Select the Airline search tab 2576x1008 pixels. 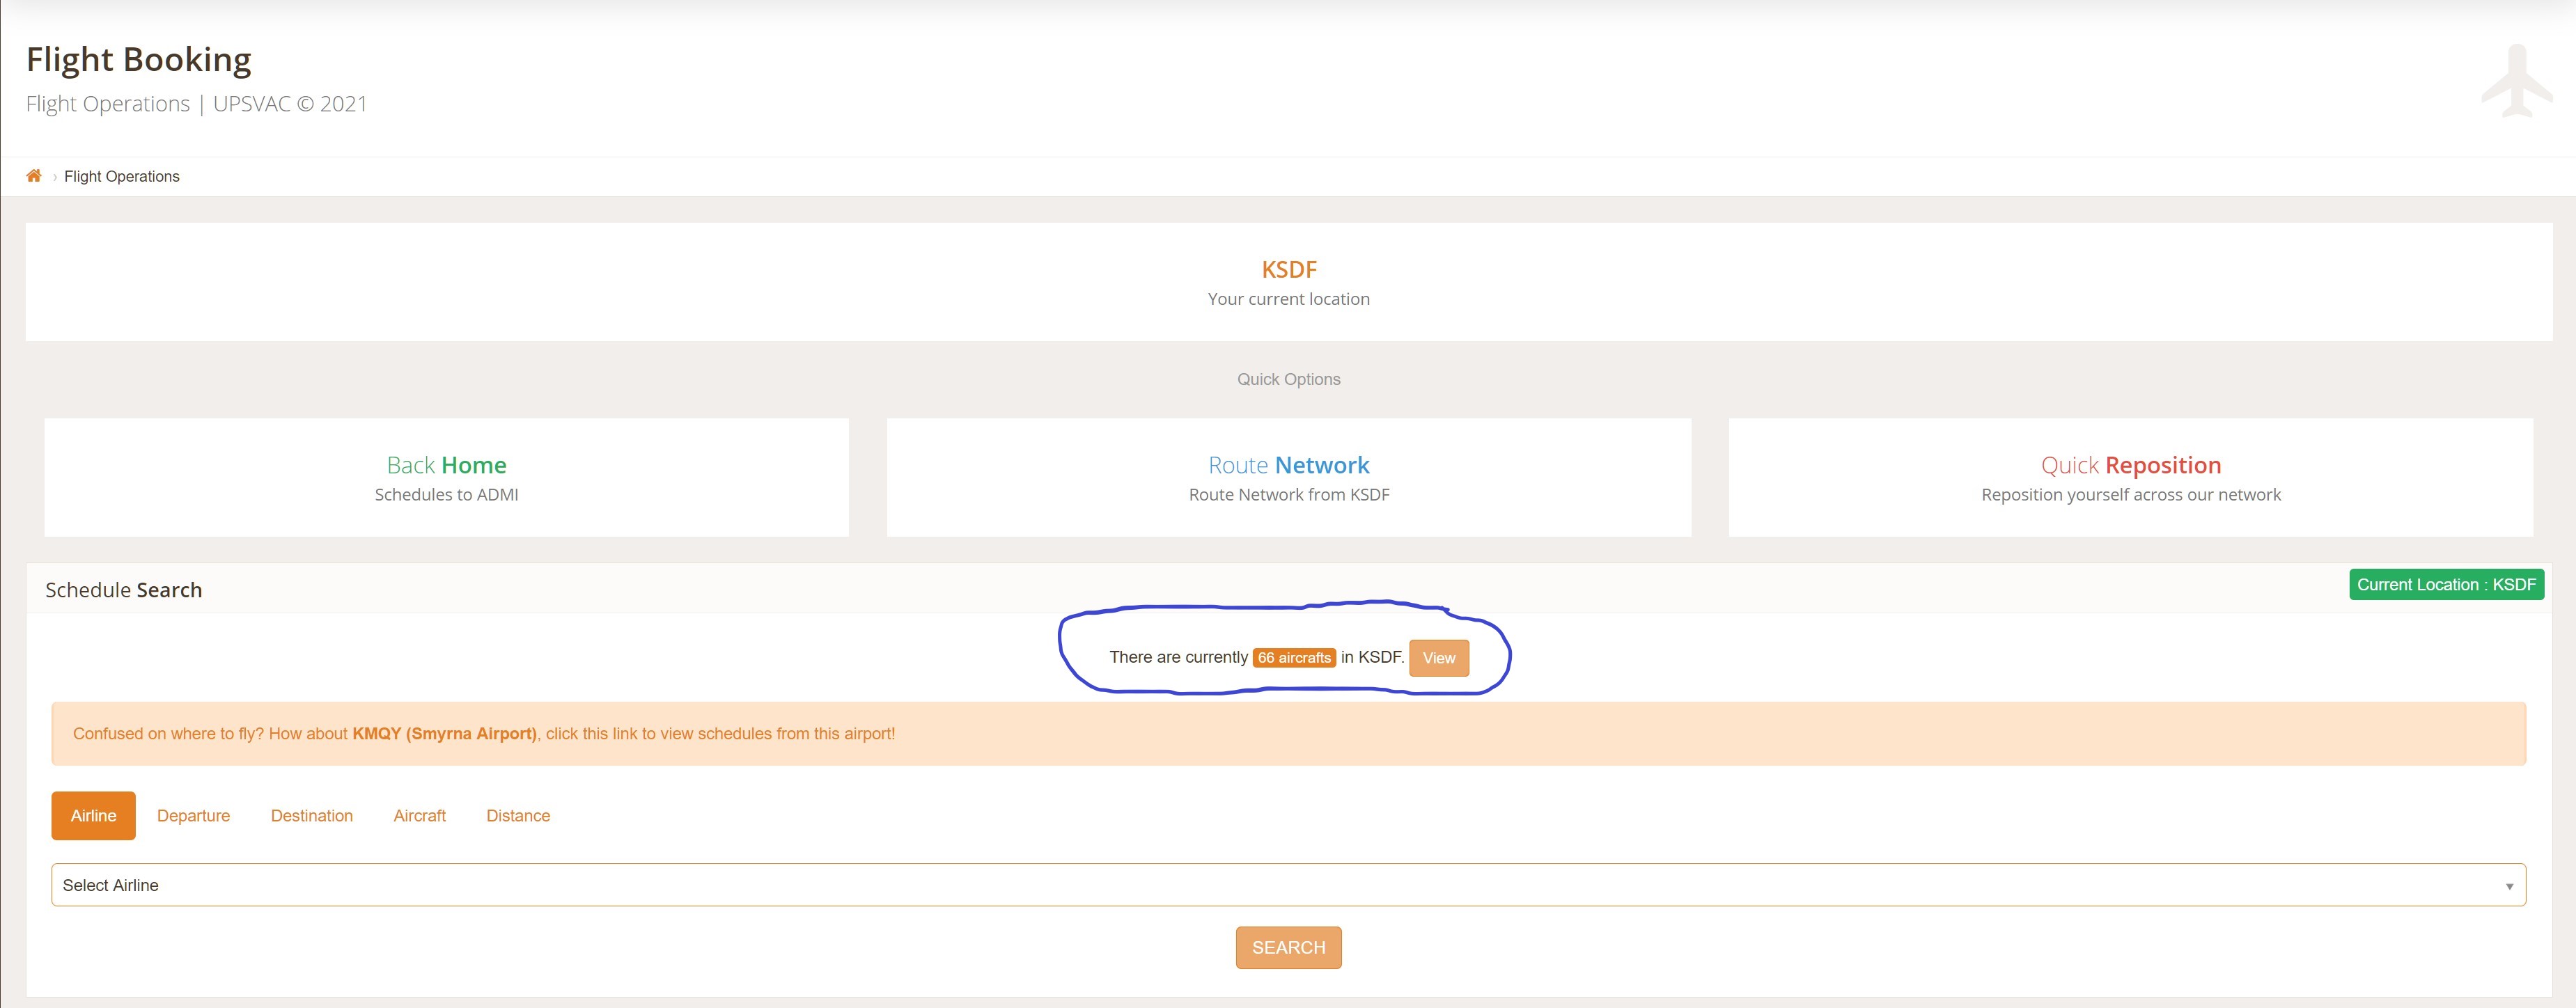[x=93, y=815]
